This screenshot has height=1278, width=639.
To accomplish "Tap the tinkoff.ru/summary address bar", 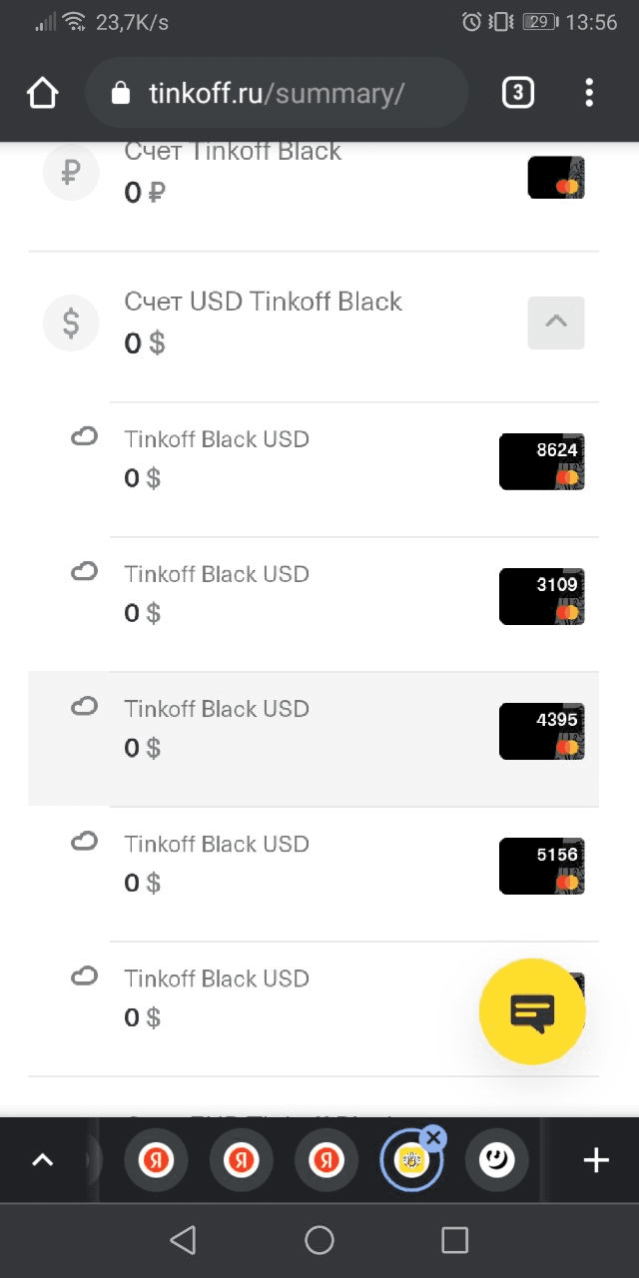I will click(x=277, y=93).
